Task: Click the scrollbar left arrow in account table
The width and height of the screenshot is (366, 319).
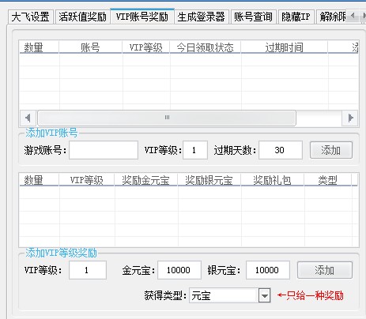Action: (x=28, y=118)
